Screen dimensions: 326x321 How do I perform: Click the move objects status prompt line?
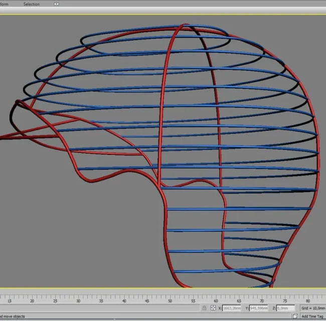click(x=13, y=316)
